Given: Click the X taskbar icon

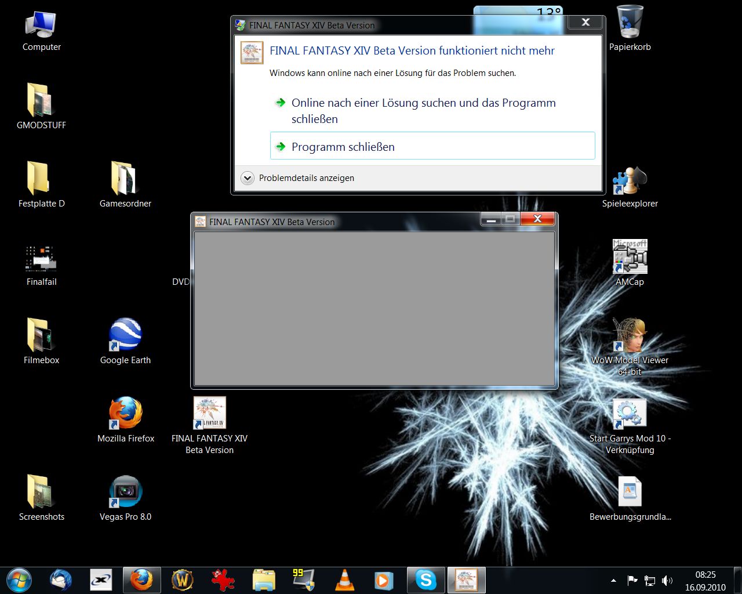Looking at the screenshot, I should click(x=101, y=580).
